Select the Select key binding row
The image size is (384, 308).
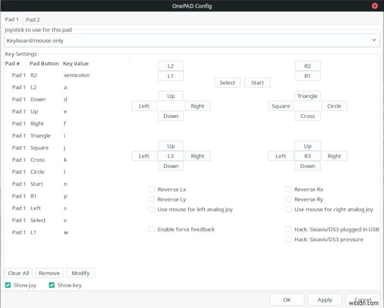click(66, 220)
